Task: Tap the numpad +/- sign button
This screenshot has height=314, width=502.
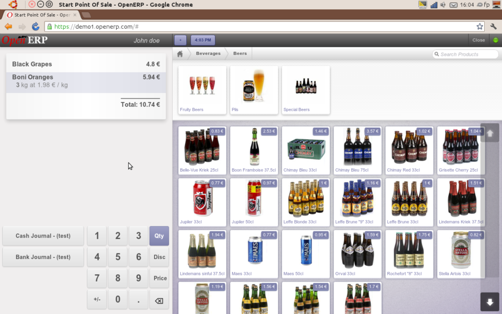Action: click(97, 299)
